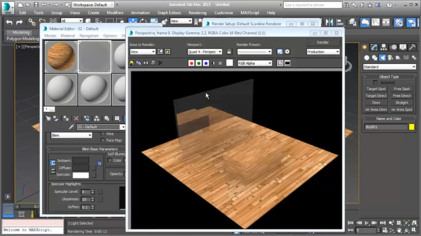The height and width of the screenshot is (236, 421).
Task: Toggle red channel in rendered frame window
Action: click(191, 63)
